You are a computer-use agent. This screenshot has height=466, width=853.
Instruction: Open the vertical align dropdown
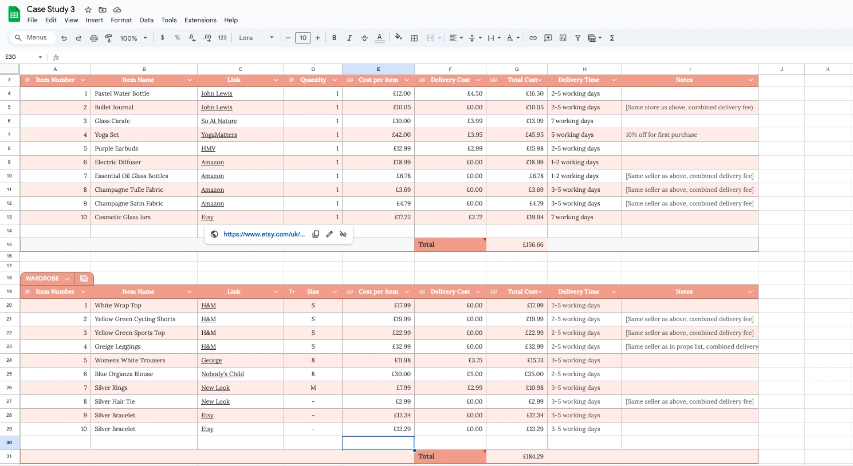475,38
